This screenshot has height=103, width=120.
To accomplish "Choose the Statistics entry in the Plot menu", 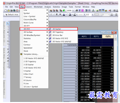I will tap(34, 38).
